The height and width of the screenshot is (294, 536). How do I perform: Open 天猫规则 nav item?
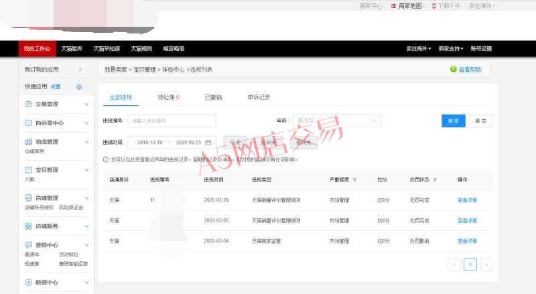[x=141, y=48]
